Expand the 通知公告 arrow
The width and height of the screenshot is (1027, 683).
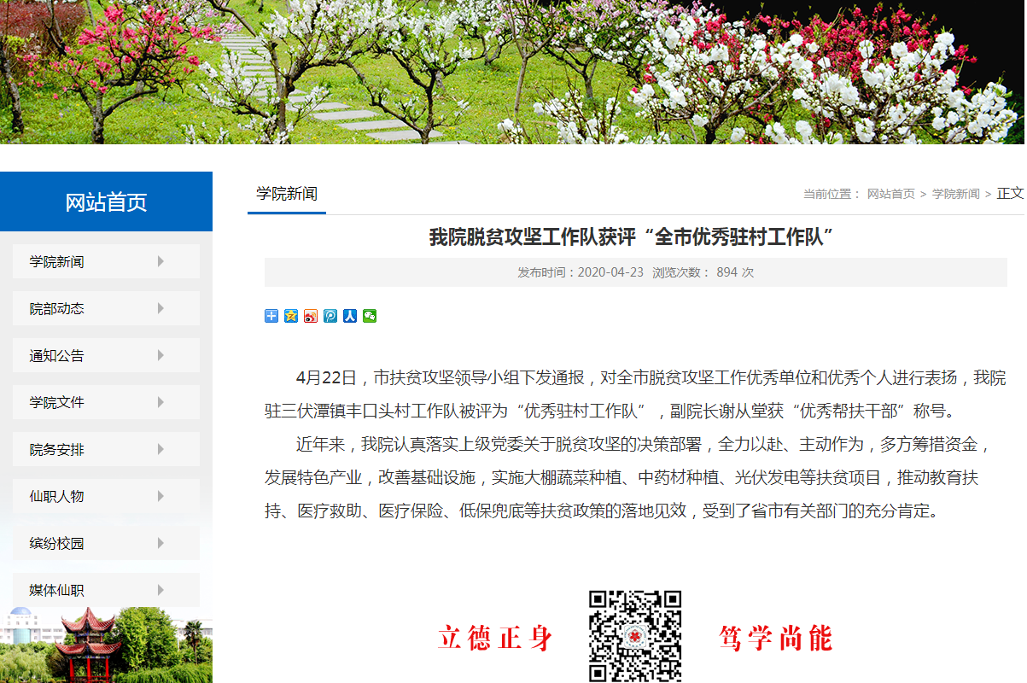click(160, 355)
